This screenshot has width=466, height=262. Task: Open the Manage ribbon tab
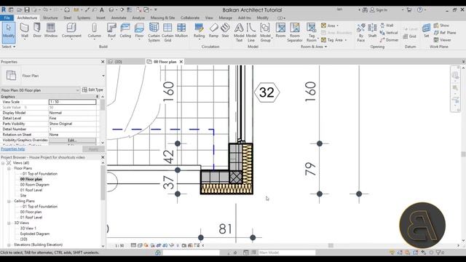tap(225, 17)
